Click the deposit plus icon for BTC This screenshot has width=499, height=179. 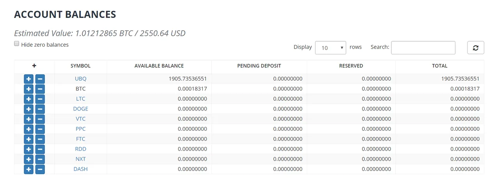(28, 89)
